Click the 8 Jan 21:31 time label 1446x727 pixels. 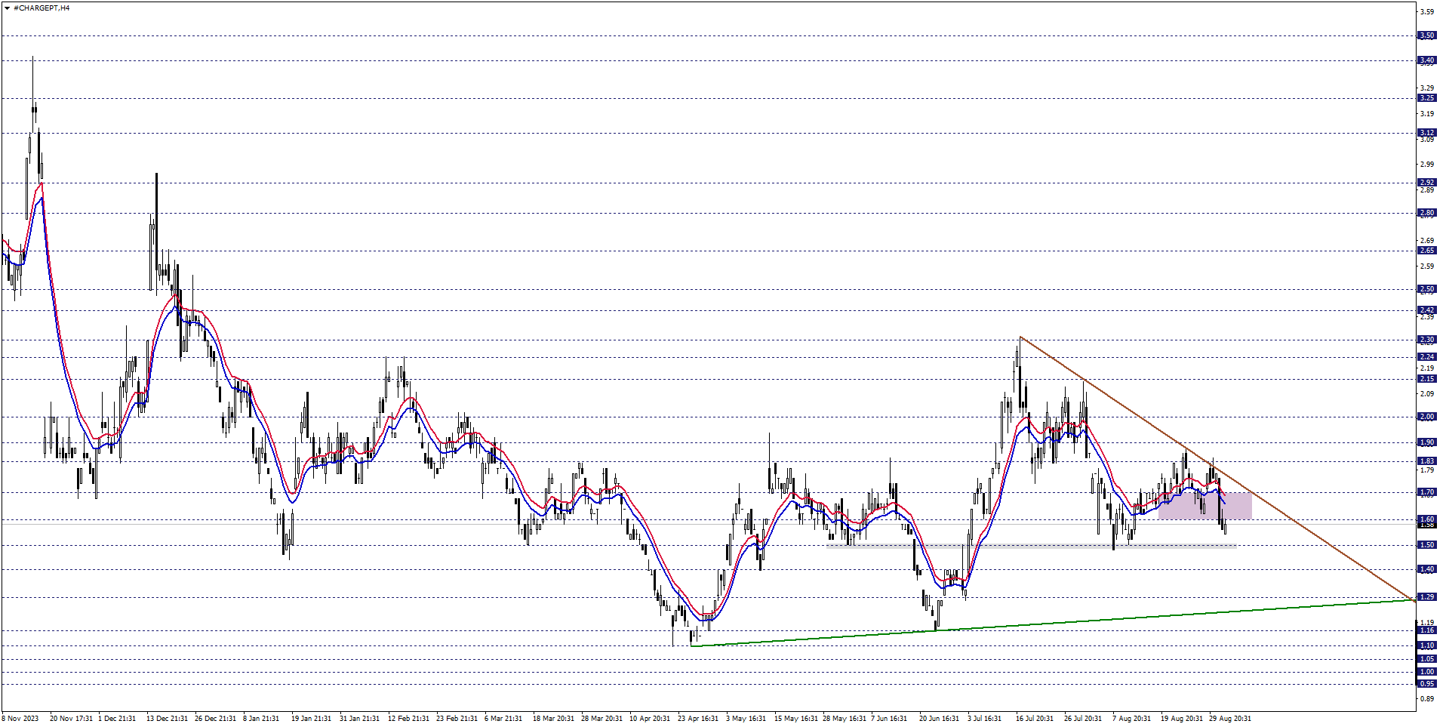click(262, 719)
